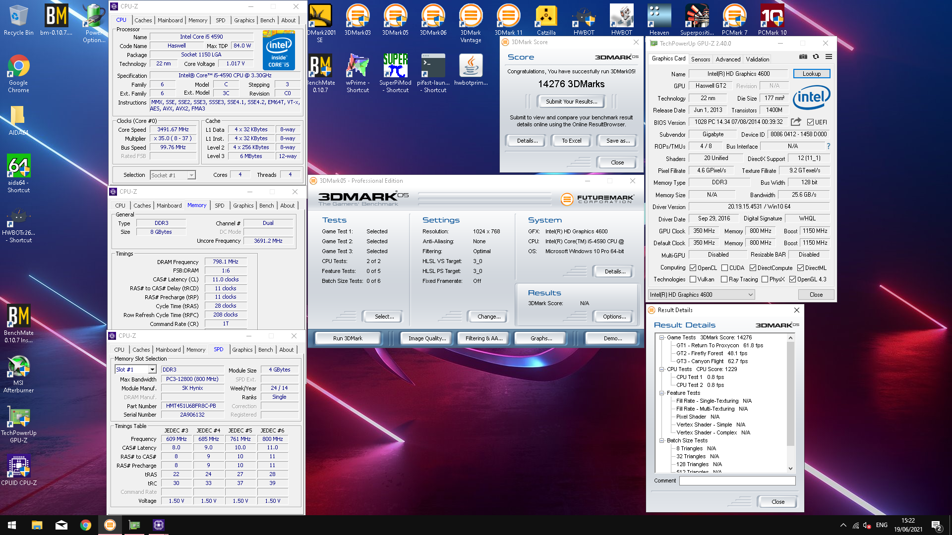Click the Run 3DMark button
Image resolution: width=952 pixels, height=535 pixels.
point(348,338)
